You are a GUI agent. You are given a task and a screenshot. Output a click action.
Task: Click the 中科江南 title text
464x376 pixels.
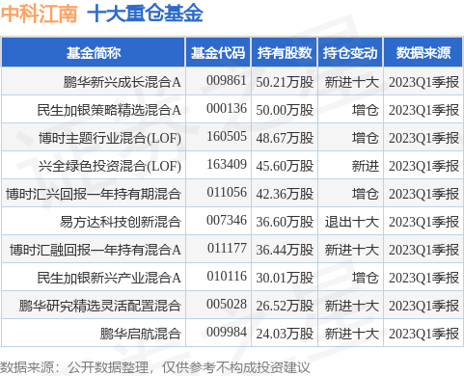39,13
